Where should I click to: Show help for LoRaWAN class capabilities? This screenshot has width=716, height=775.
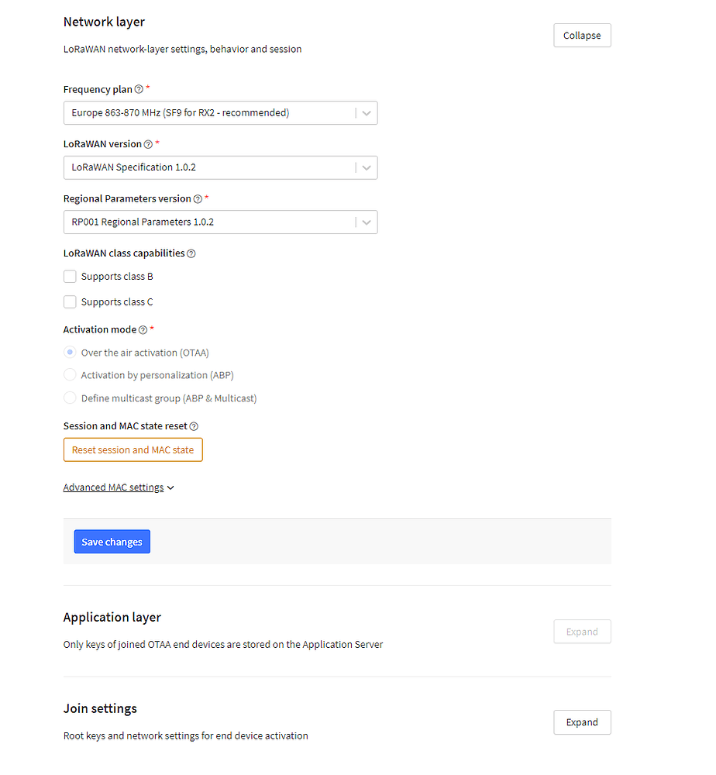[191, 253]
